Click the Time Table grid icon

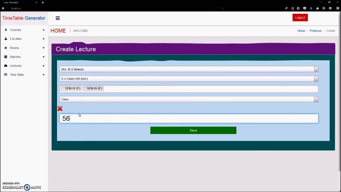coord(6,75)
